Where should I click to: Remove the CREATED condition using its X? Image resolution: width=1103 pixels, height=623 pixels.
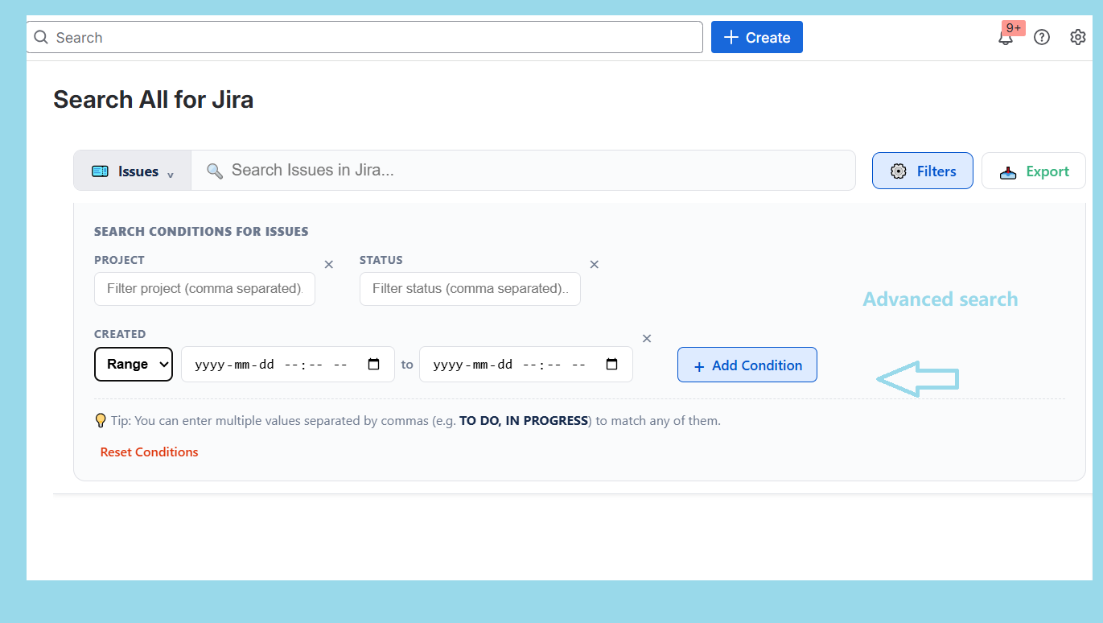click(x=647, y=338)
